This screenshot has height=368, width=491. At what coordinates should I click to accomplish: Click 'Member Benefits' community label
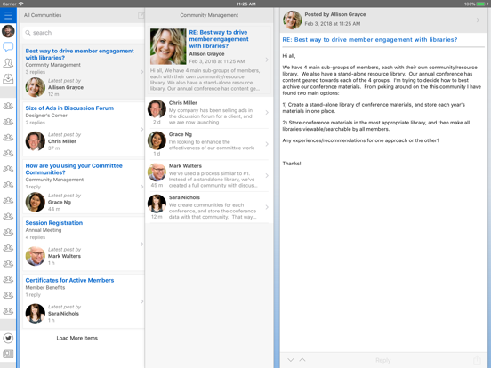tap(45, 287)
